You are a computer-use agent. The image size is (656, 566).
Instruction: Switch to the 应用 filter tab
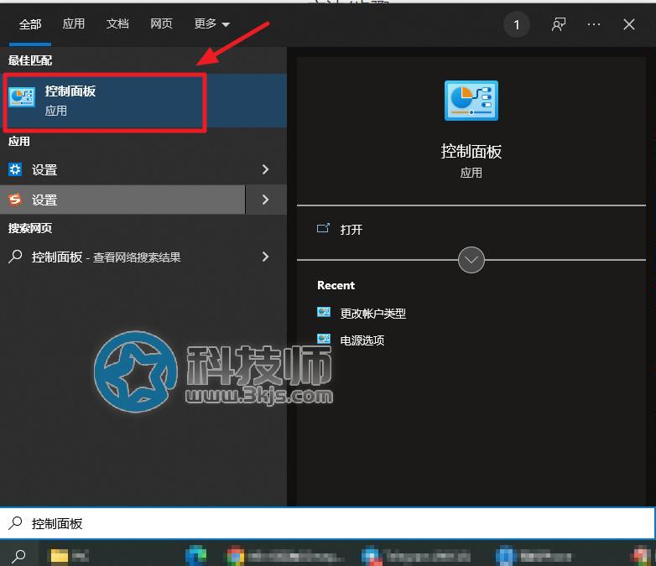[74, 23]
